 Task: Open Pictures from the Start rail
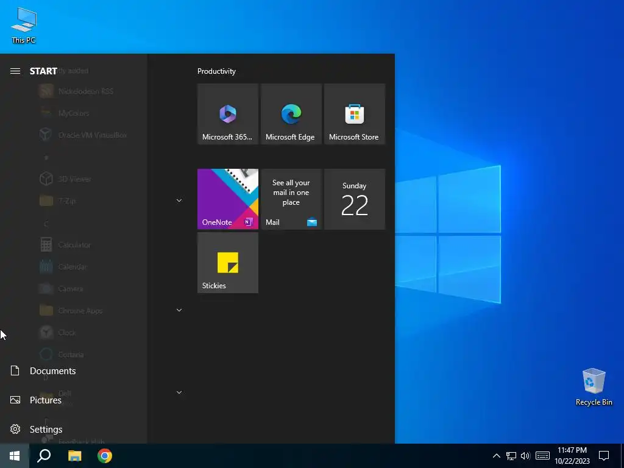tap(74, 400)
